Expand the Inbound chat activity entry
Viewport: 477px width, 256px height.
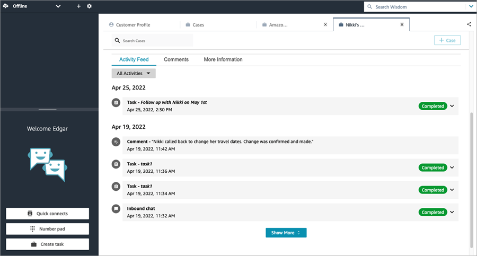coord(452,212)
